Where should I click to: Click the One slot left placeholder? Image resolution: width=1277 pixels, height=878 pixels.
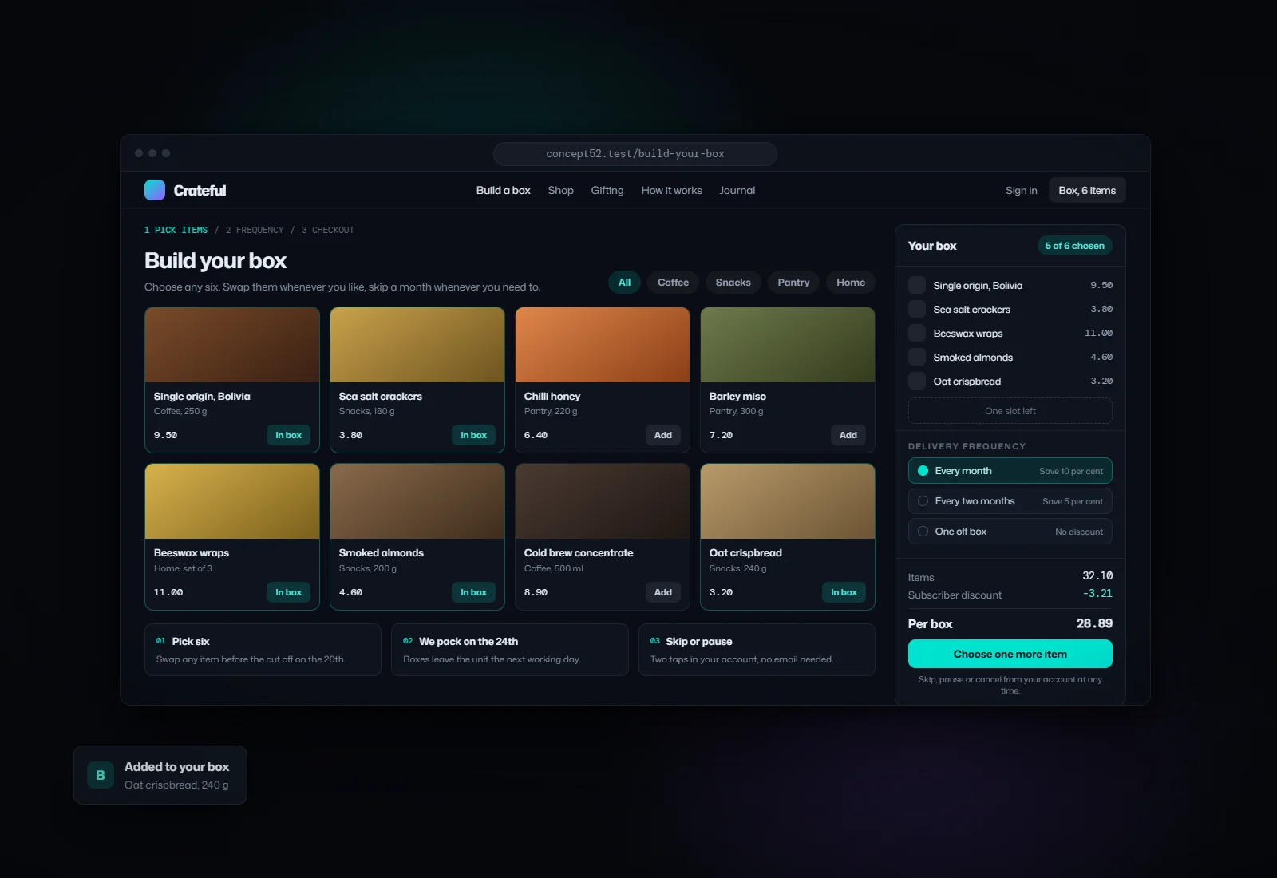(x=1010, y=411)
